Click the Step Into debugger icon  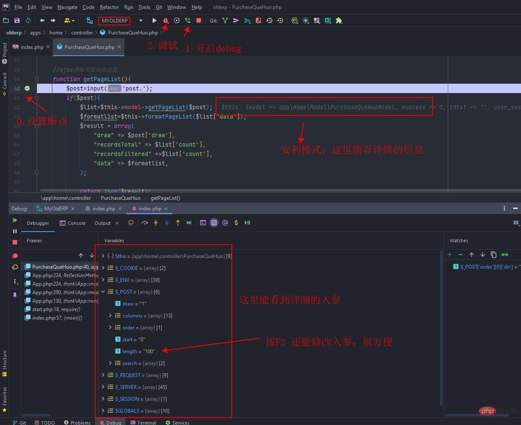point(156,223)
